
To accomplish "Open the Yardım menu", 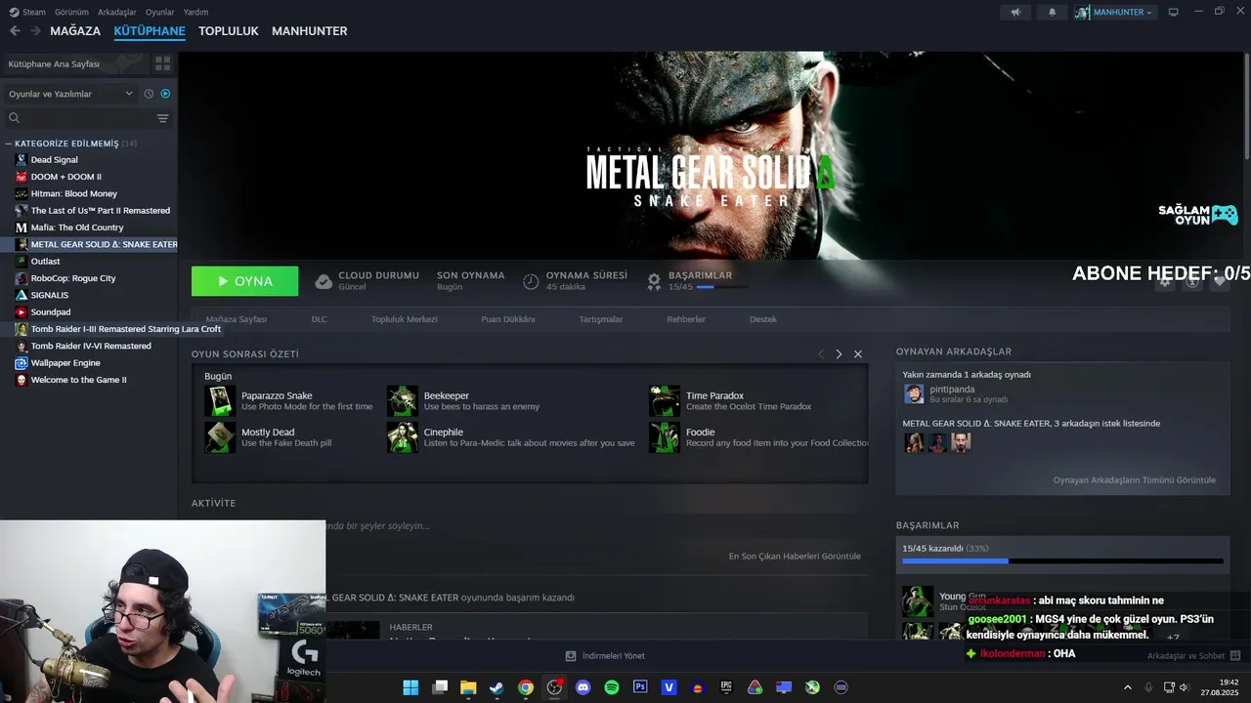I will [x=195, y=12].
